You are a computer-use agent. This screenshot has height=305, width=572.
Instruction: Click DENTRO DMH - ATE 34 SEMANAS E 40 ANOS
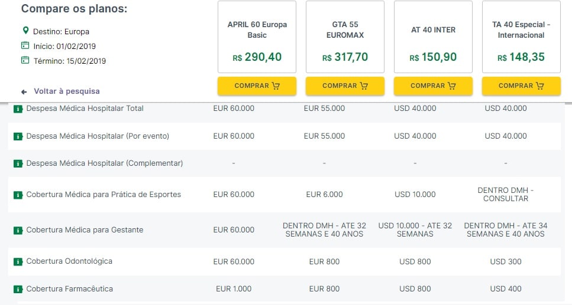point(506,229)
